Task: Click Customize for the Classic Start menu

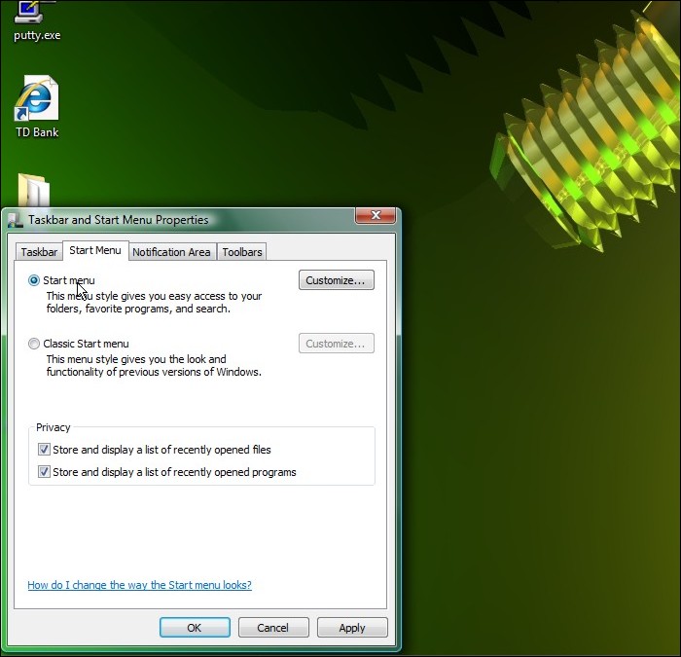Action: click(336, 344)
